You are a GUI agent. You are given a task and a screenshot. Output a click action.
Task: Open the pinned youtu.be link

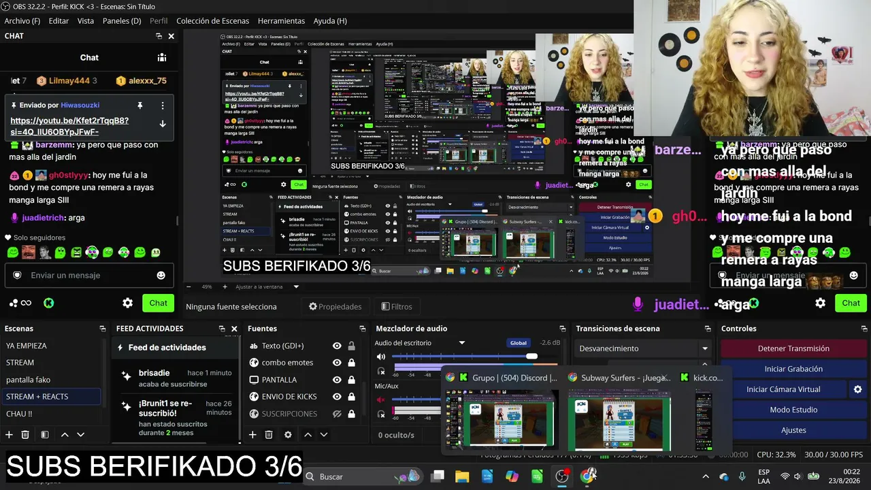point(69,126)
